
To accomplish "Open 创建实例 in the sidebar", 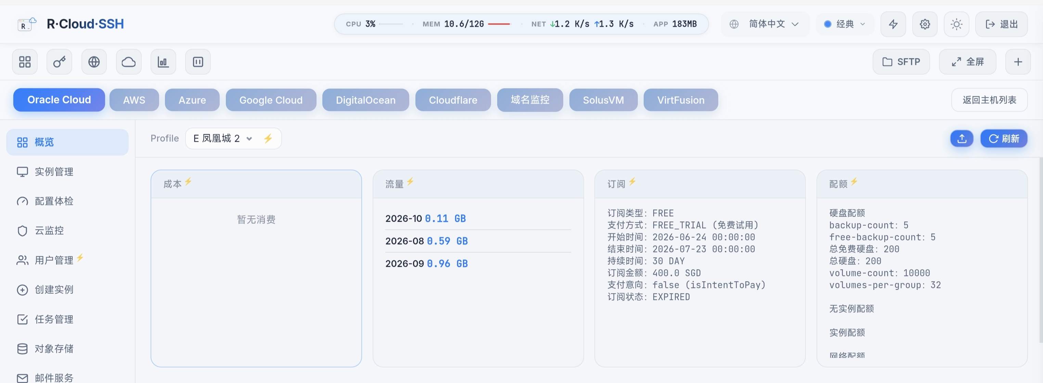I will point(67,290).
